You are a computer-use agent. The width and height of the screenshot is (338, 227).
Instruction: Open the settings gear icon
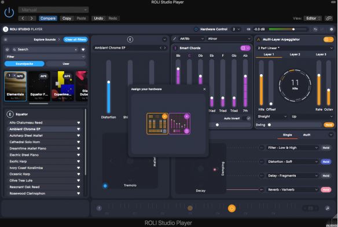point(331,29)
